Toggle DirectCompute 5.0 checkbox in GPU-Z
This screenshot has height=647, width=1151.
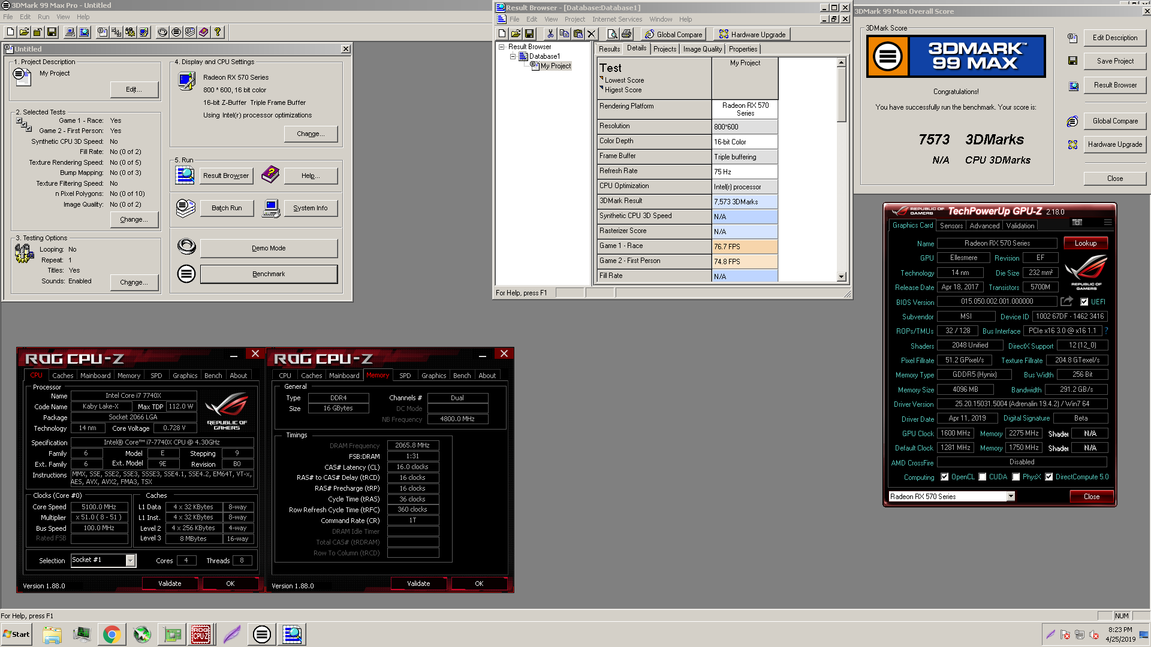[x=1048, y=477]
